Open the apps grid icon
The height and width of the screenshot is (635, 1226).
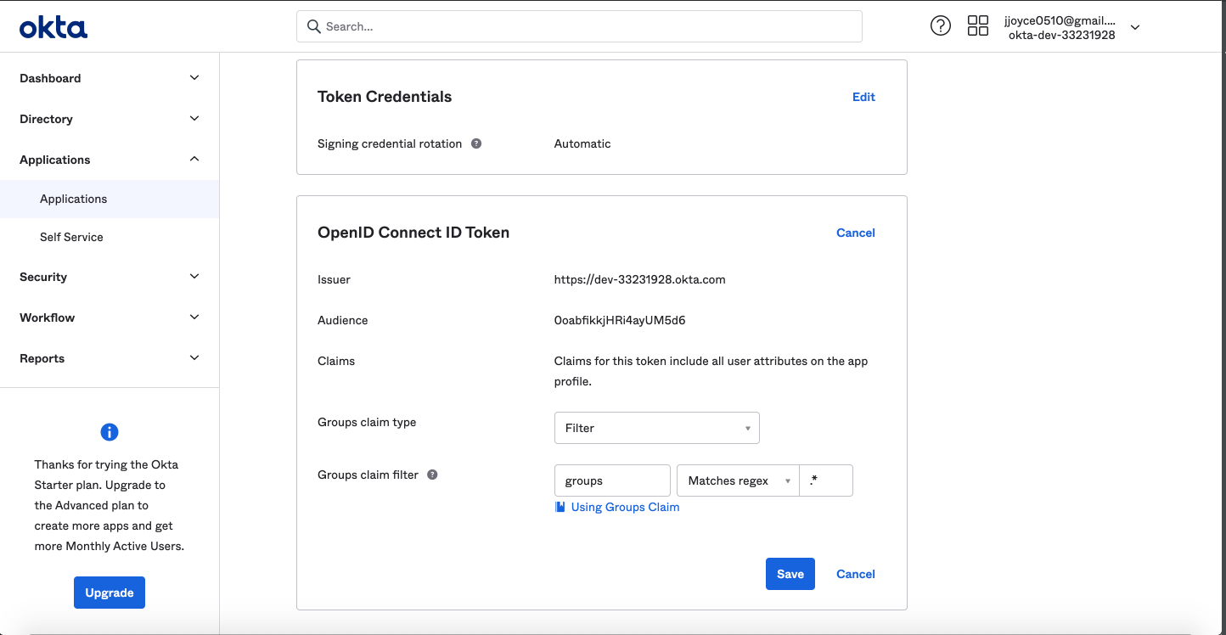(x=978, y=25)
